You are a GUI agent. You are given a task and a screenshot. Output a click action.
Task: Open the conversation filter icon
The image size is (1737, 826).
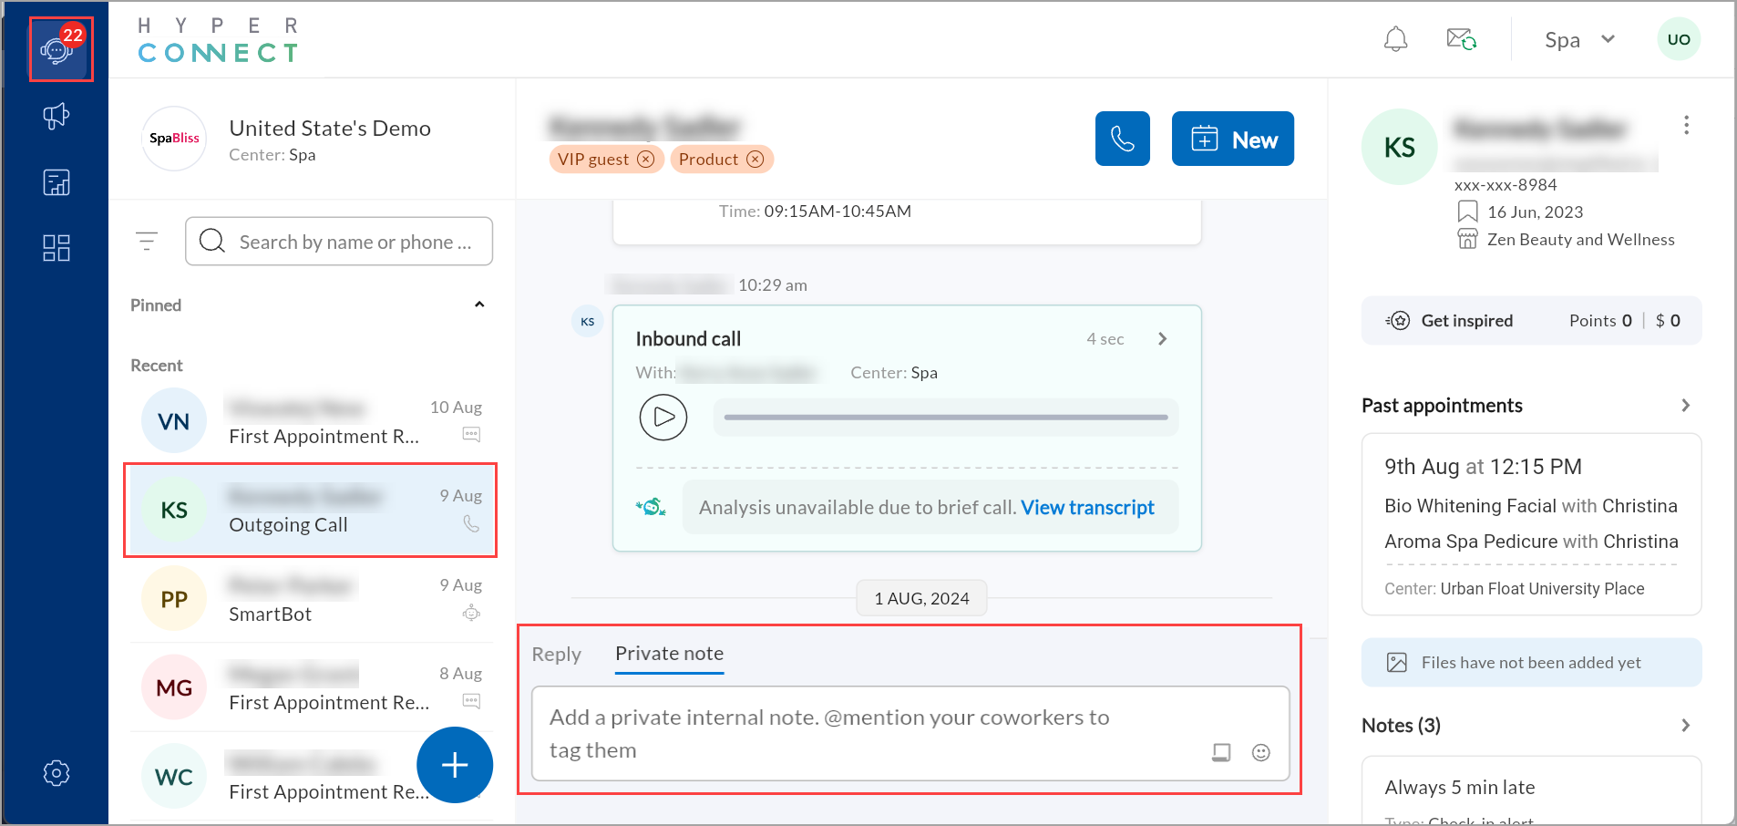point(147,242)
